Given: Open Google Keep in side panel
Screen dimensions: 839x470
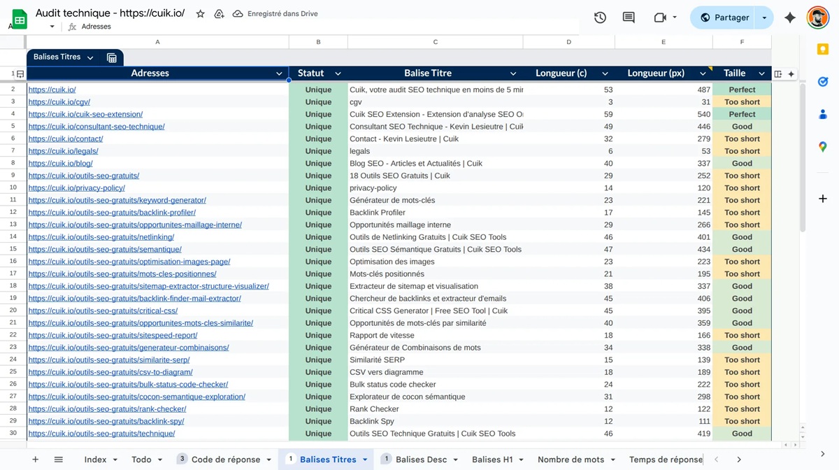Looking at the screenshot, I should coord(823,49).
